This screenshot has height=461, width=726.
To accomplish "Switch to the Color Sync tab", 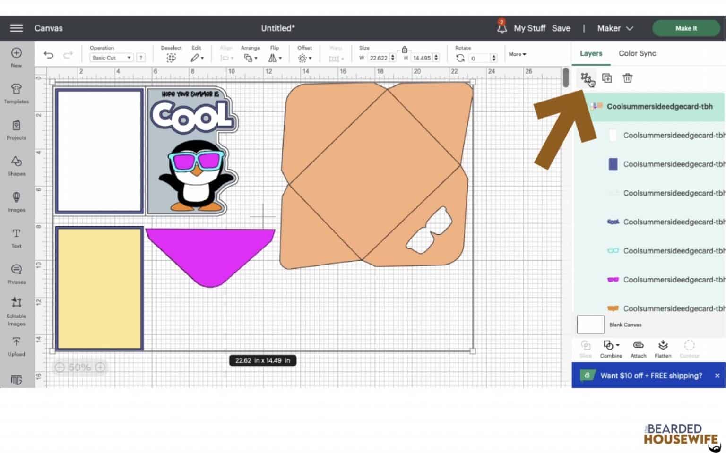I will click(x=637, y=53).
